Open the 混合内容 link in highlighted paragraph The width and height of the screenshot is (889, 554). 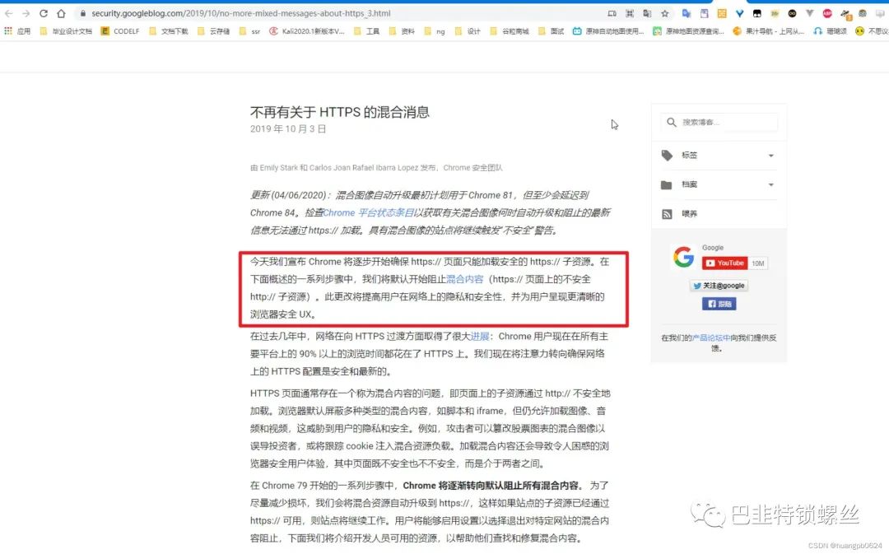464,280
